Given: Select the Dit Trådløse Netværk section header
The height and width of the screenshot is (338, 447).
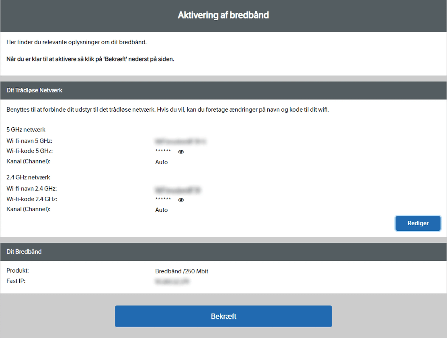Looking at the screenshot, I should click(x=34, y=90).
